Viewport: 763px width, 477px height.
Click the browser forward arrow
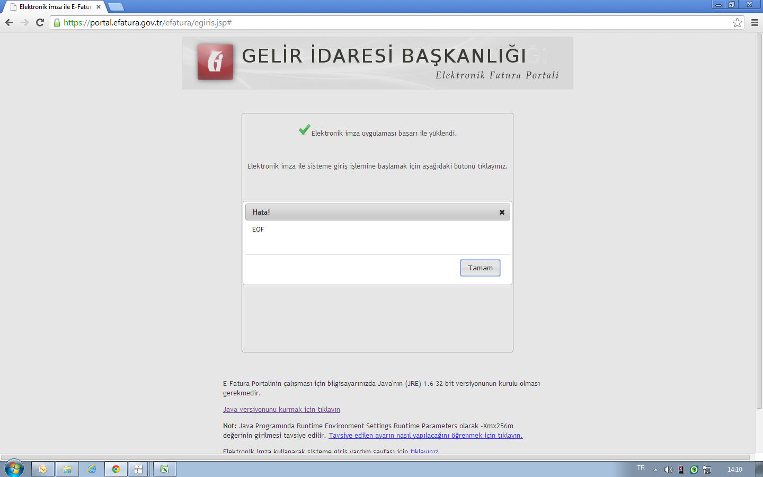[x=24, y=22]
